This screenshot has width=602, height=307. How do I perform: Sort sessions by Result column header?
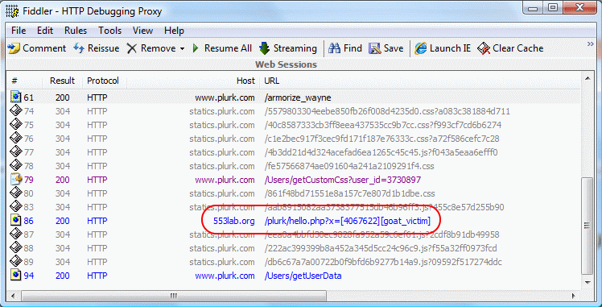pyautogui.click(x=62, y=81)
